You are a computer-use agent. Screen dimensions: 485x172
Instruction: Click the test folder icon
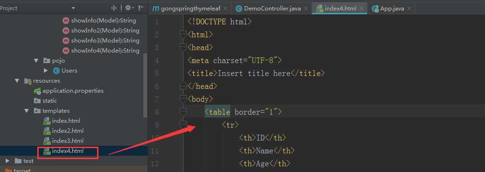18,161
